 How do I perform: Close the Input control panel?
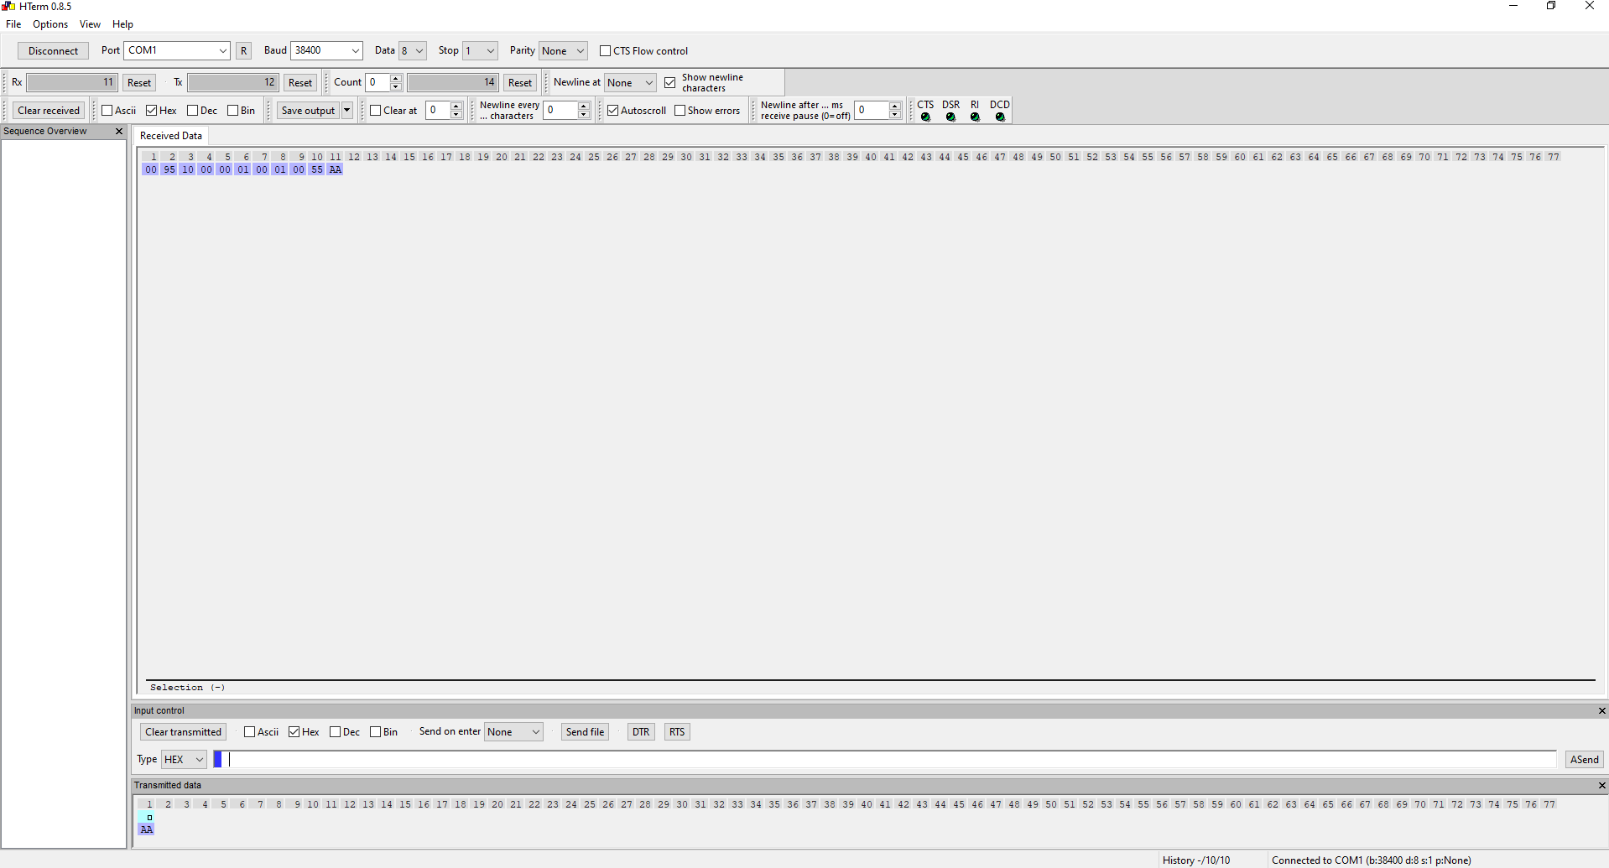(1601, 711)
